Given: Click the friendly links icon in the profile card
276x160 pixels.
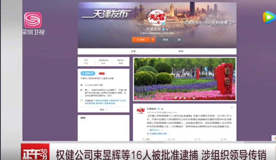Looking at the screenshot, I should [x=82, y=101].
